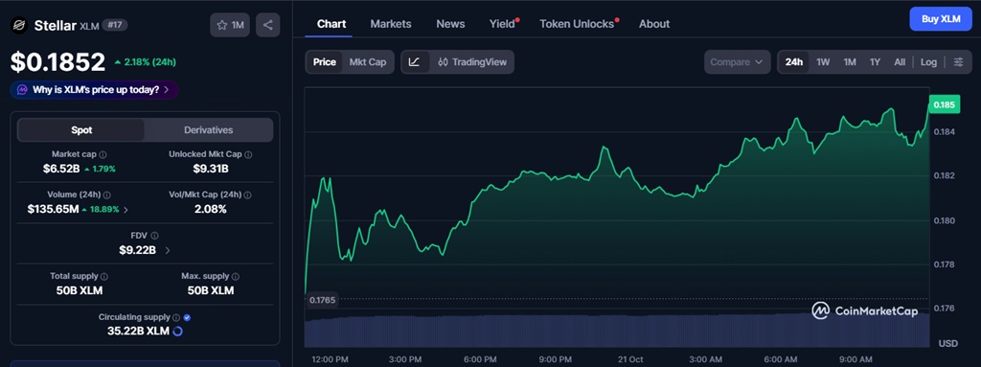Expand FDV details chevron
The image size is (981, 367).
[167, 250]
